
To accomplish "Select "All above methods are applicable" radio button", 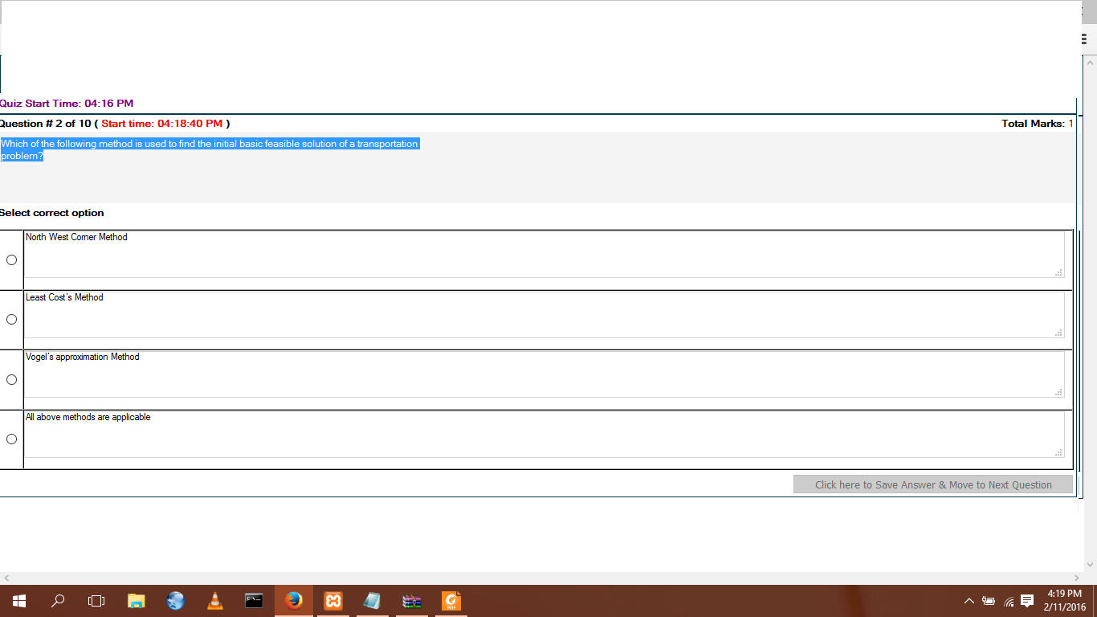I will point(11,439).
